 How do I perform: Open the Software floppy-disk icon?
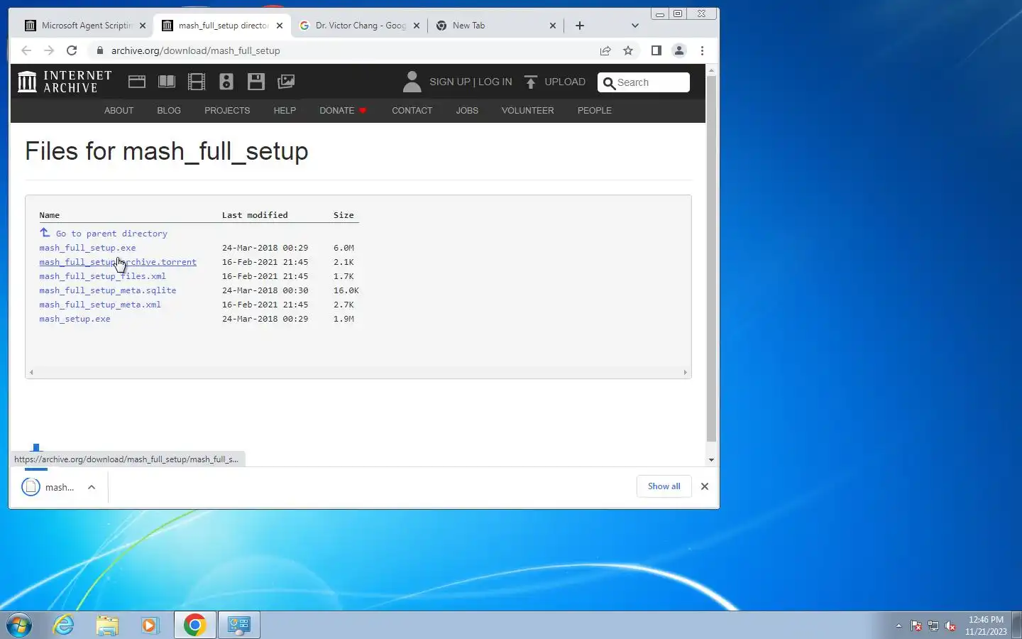click(x=256, y=82)
